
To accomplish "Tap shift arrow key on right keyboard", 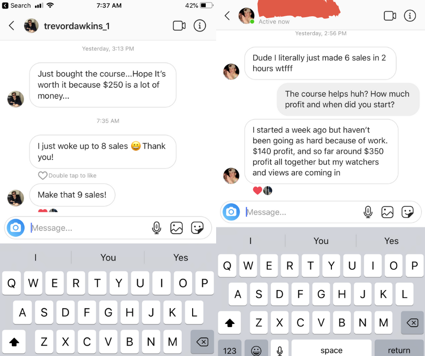I will (x=230, y=323).
